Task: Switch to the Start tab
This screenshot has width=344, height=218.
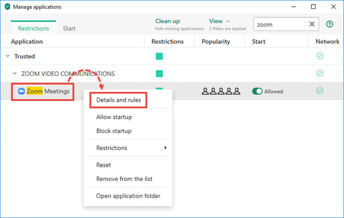Action: (69, 28)
